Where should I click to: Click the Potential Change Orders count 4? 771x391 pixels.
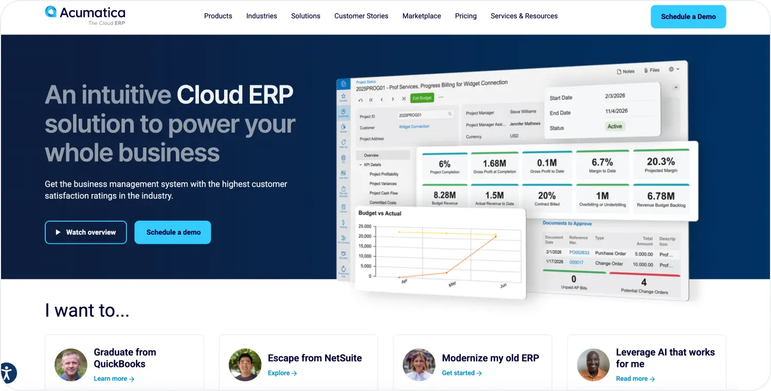[x=644, y=282]
